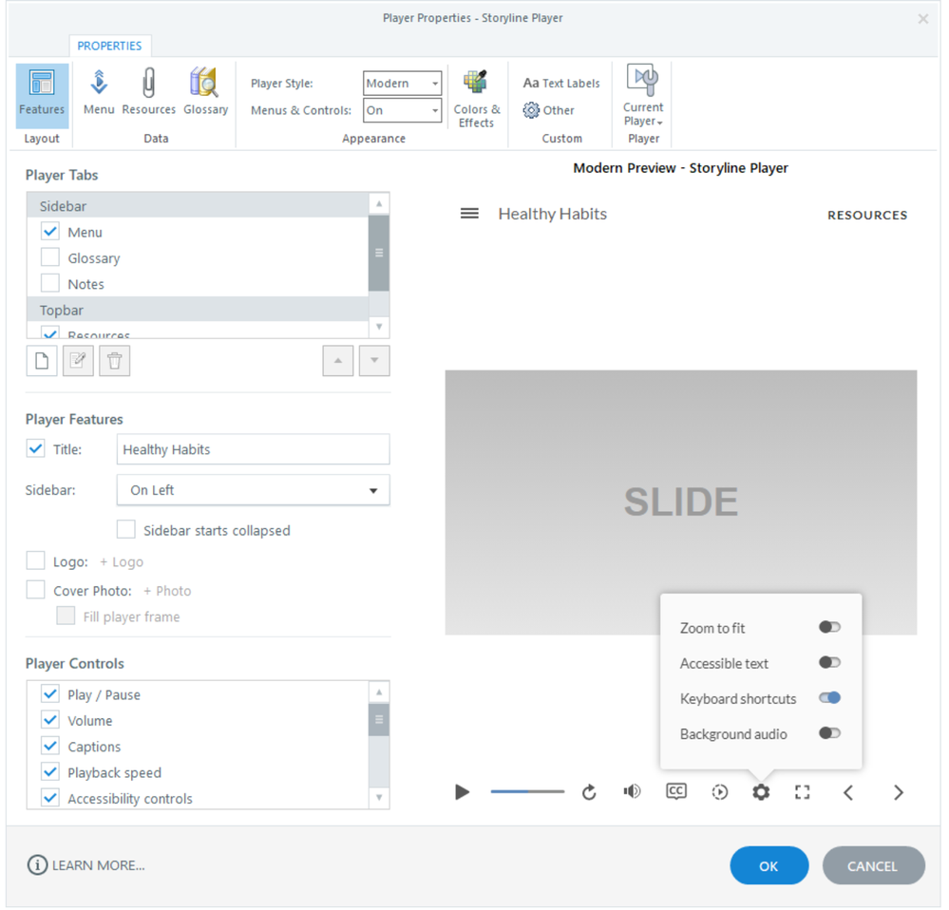
Task: Open the Player Style dropdown
Action: (x=403, y=84)
